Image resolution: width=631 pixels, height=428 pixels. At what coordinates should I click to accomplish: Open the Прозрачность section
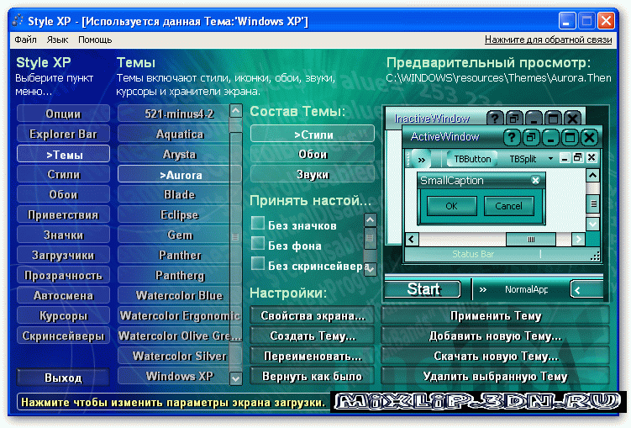click(x=63, y=275)
